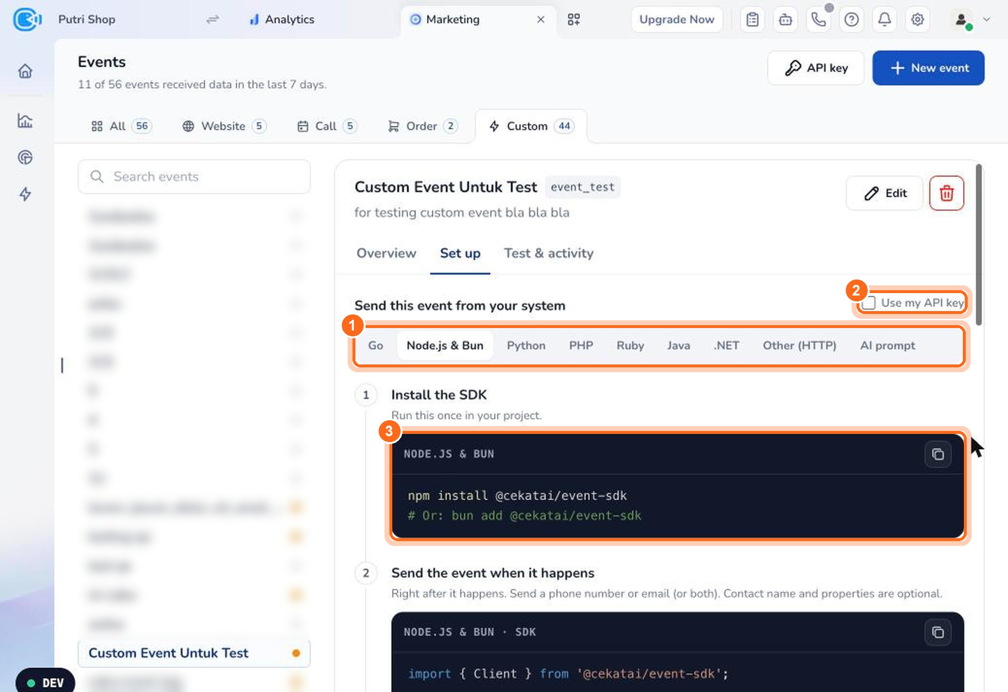Select the Python language tab
Screen dimensions: 1008x692
tap(526, 346)
